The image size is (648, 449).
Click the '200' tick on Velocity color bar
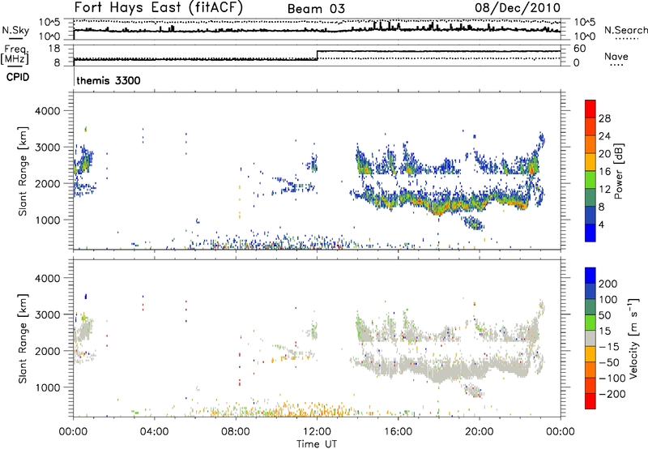tap(608, 284)
